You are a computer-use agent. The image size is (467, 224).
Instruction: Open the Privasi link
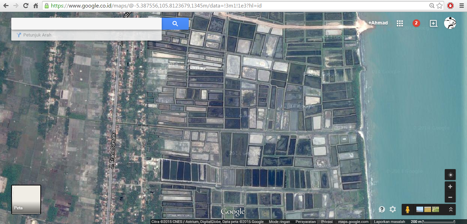point(327,222)
